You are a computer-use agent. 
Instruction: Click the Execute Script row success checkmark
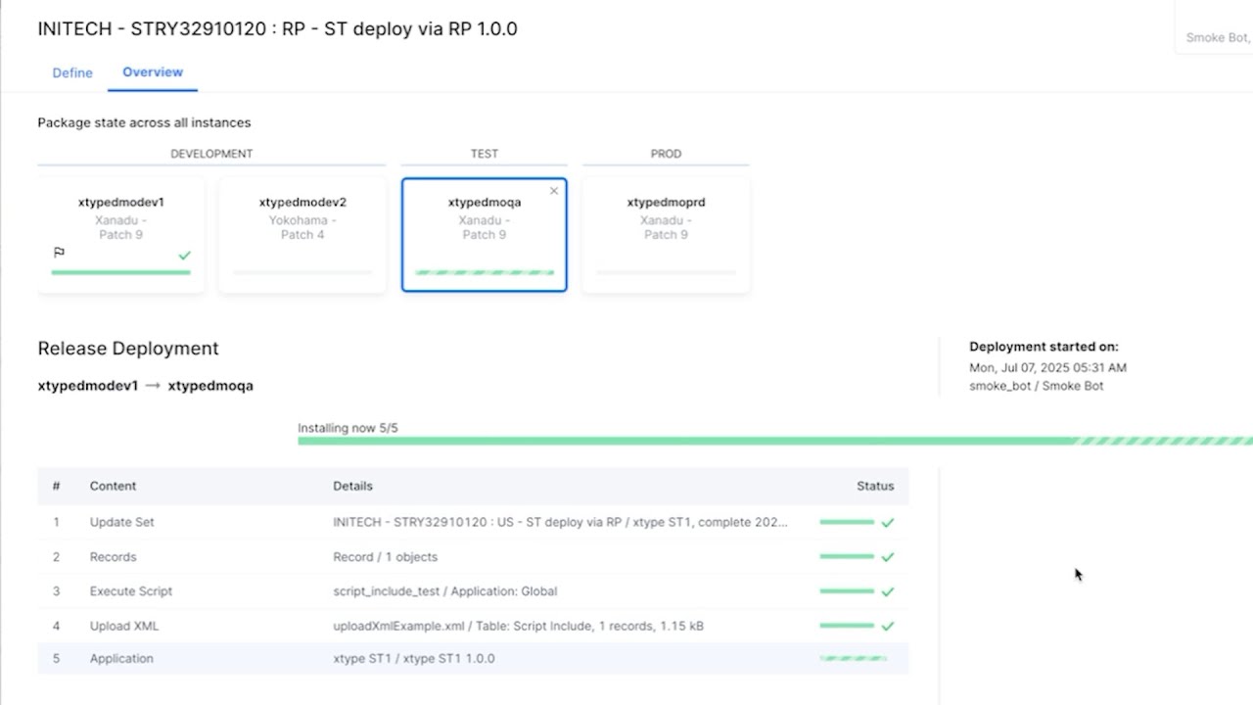pos(888,590)
